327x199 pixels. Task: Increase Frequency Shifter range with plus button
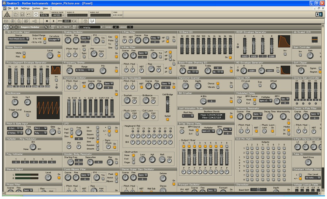coord(92,70)
